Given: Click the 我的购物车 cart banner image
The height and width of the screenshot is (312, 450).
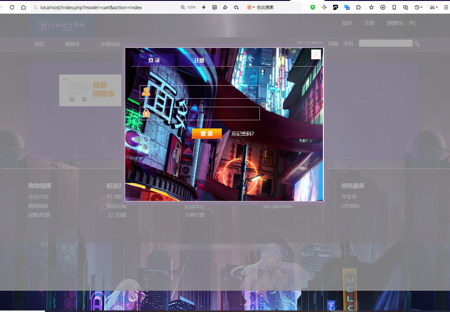Looking at the screenshot, I should [90, 90].
